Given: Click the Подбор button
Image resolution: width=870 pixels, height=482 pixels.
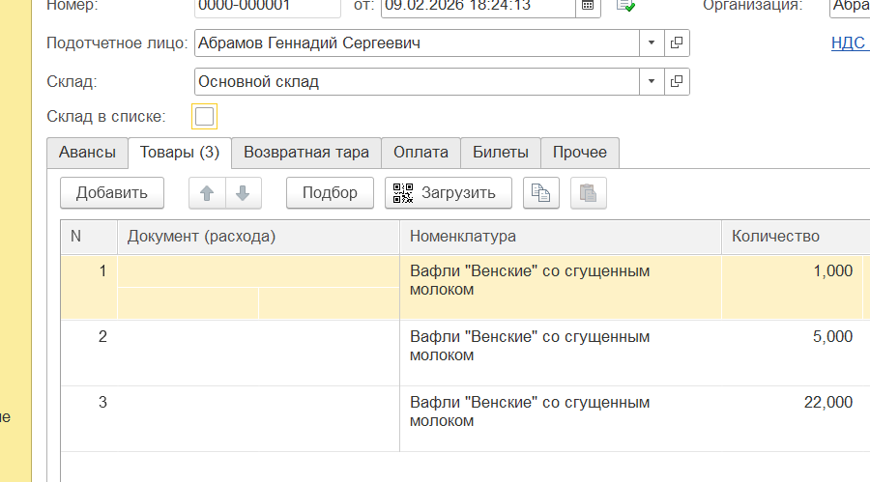Looking at the screenshot, I should pos(330,193).
